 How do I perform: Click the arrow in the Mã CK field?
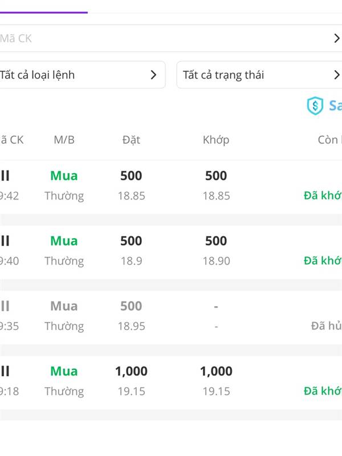pyautogui.click(x=336, y=38)
